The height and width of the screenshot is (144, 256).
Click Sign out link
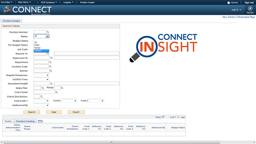(x=249, y=3)
